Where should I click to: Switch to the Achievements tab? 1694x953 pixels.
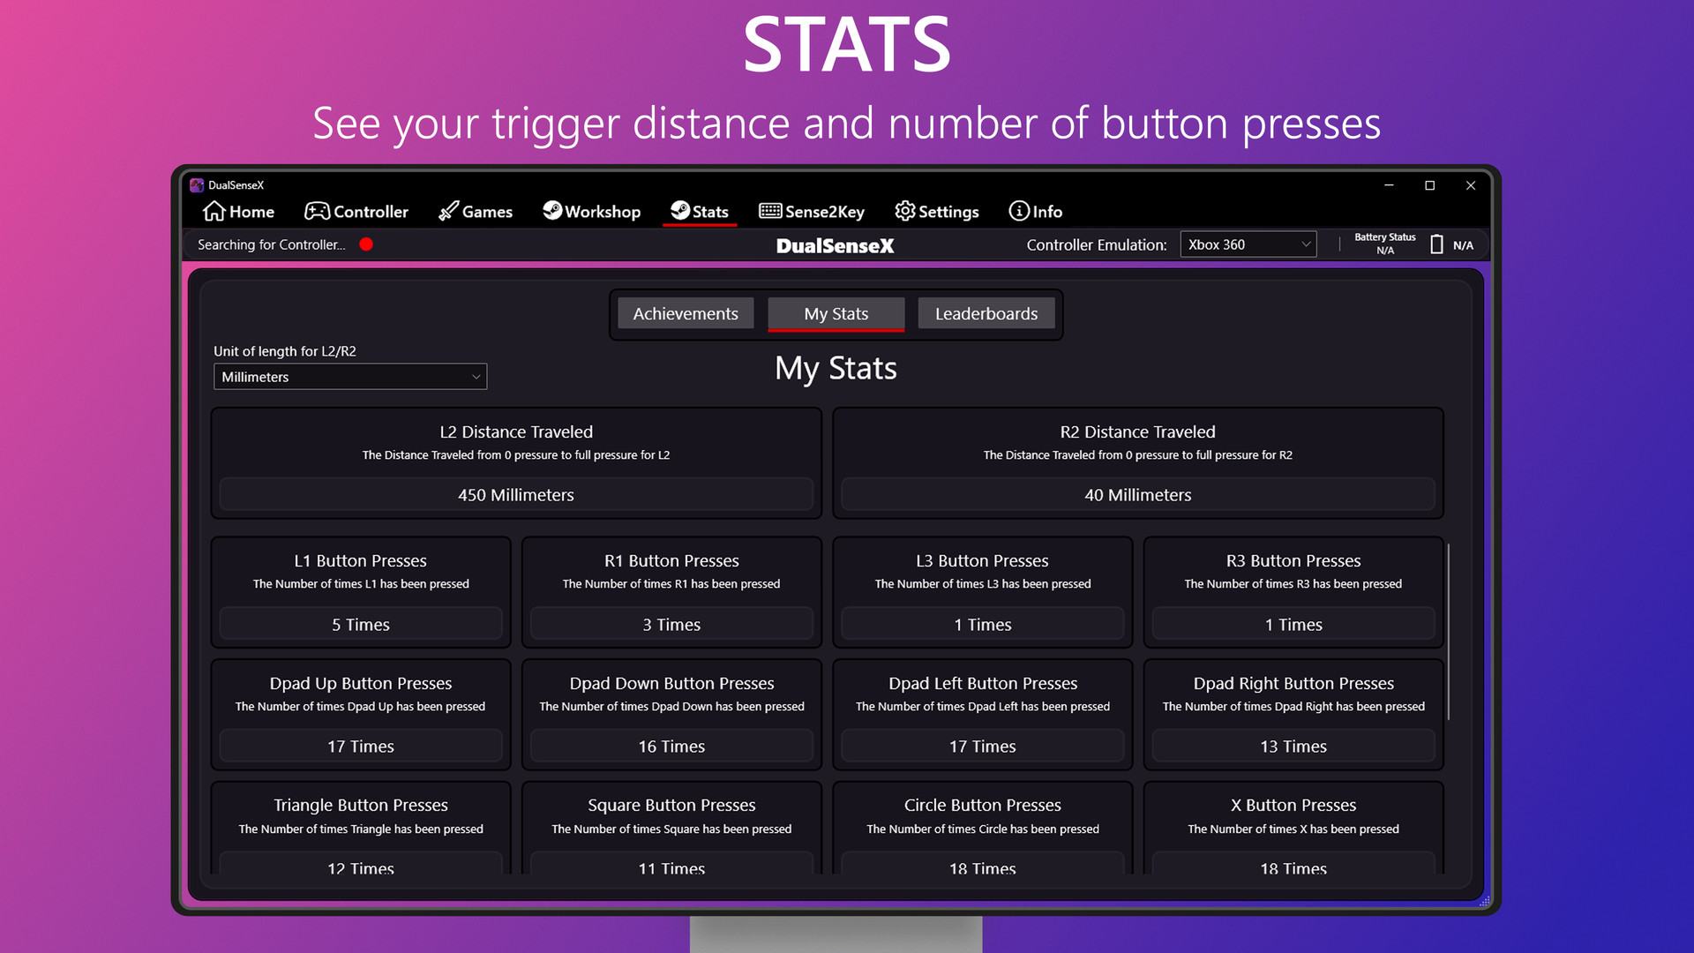686,313
